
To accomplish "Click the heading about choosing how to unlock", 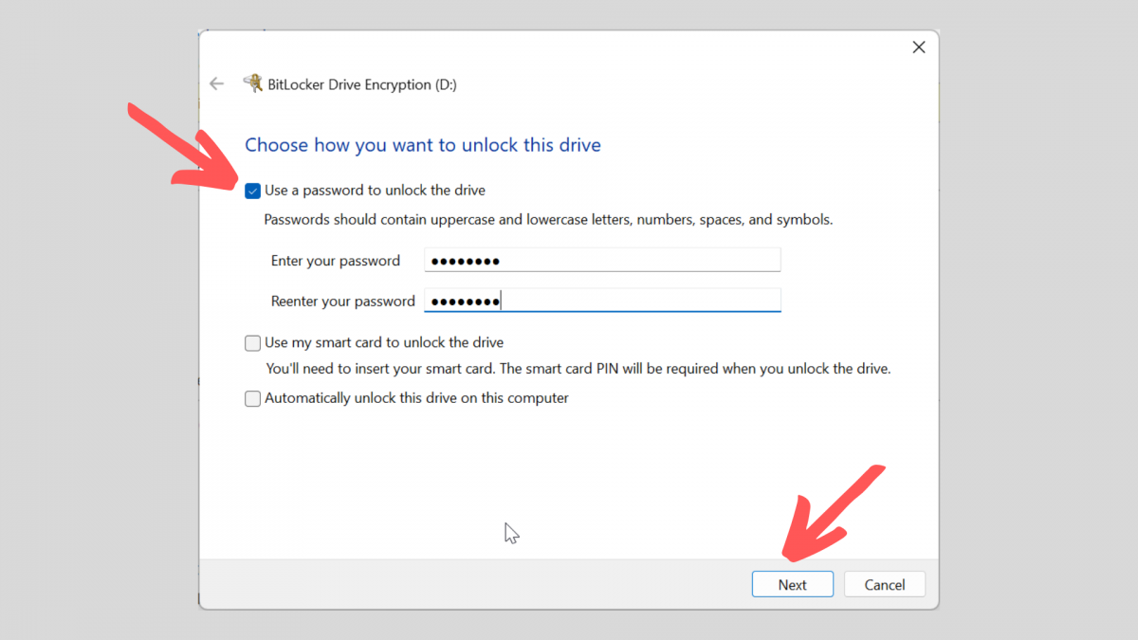I will 423,145.
